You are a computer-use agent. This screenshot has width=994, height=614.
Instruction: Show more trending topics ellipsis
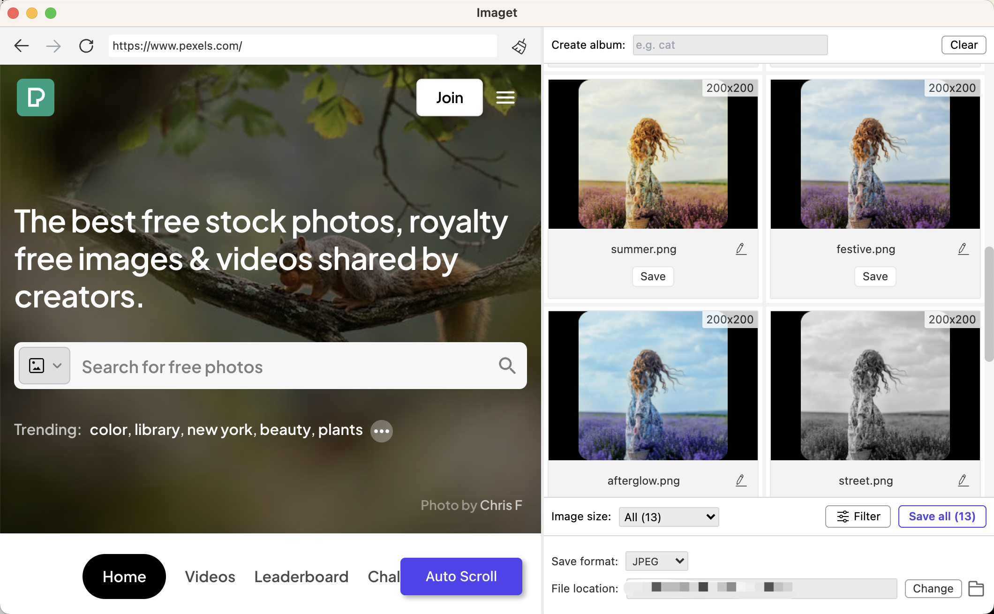[381, 431]
